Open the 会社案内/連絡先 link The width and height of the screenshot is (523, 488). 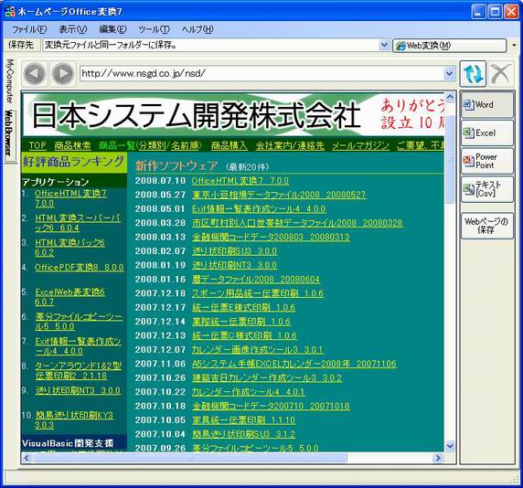click(290, 145)
